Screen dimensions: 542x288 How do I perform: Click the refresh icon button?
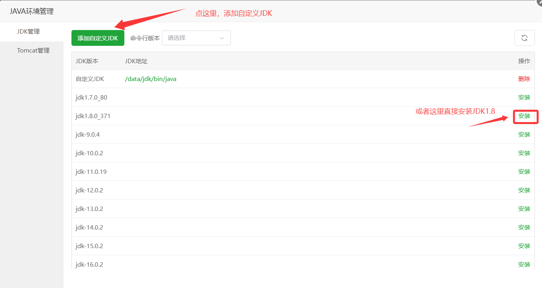click(x=524, y=38)
